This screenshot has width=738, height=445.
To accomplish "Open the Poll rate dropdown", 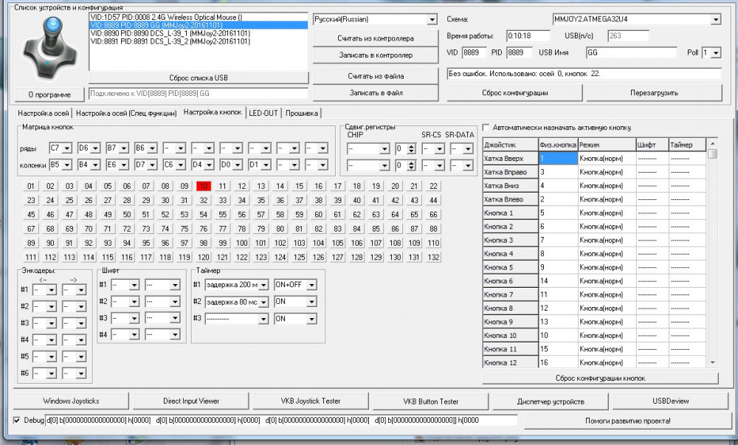I will [x=716, y=53].
